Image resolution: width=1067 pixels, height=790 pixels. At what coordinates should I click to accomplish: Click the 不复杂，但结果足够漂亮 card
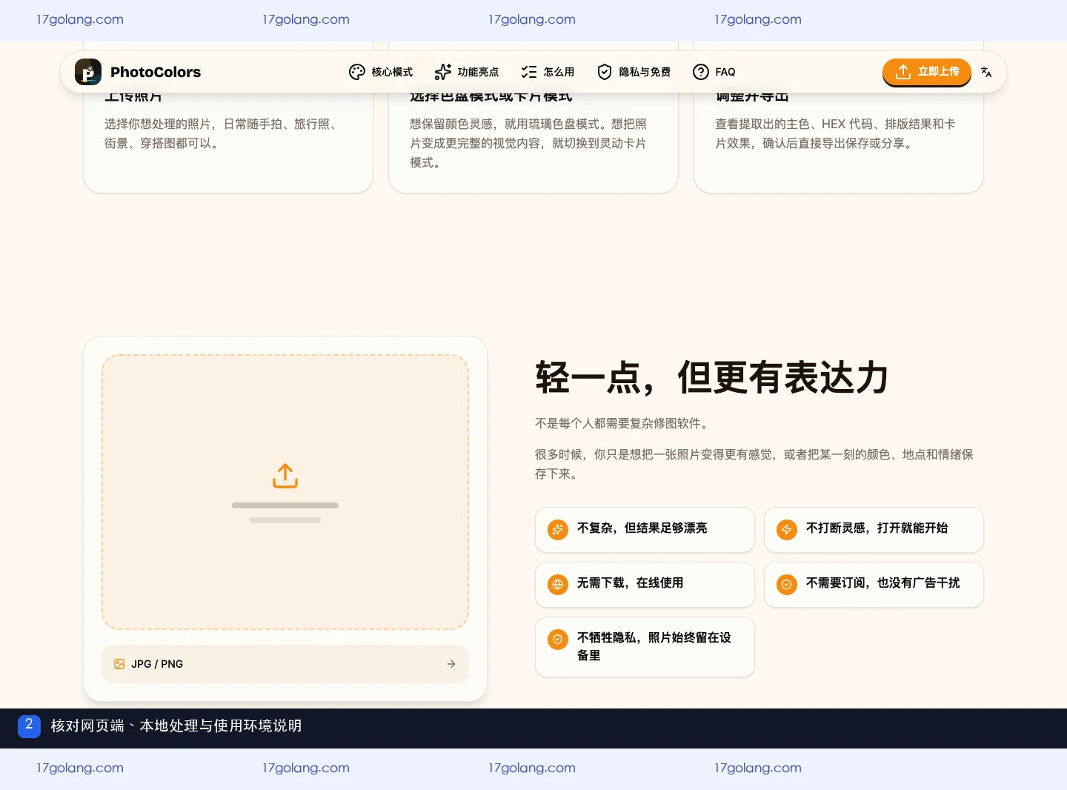[645, 530]
